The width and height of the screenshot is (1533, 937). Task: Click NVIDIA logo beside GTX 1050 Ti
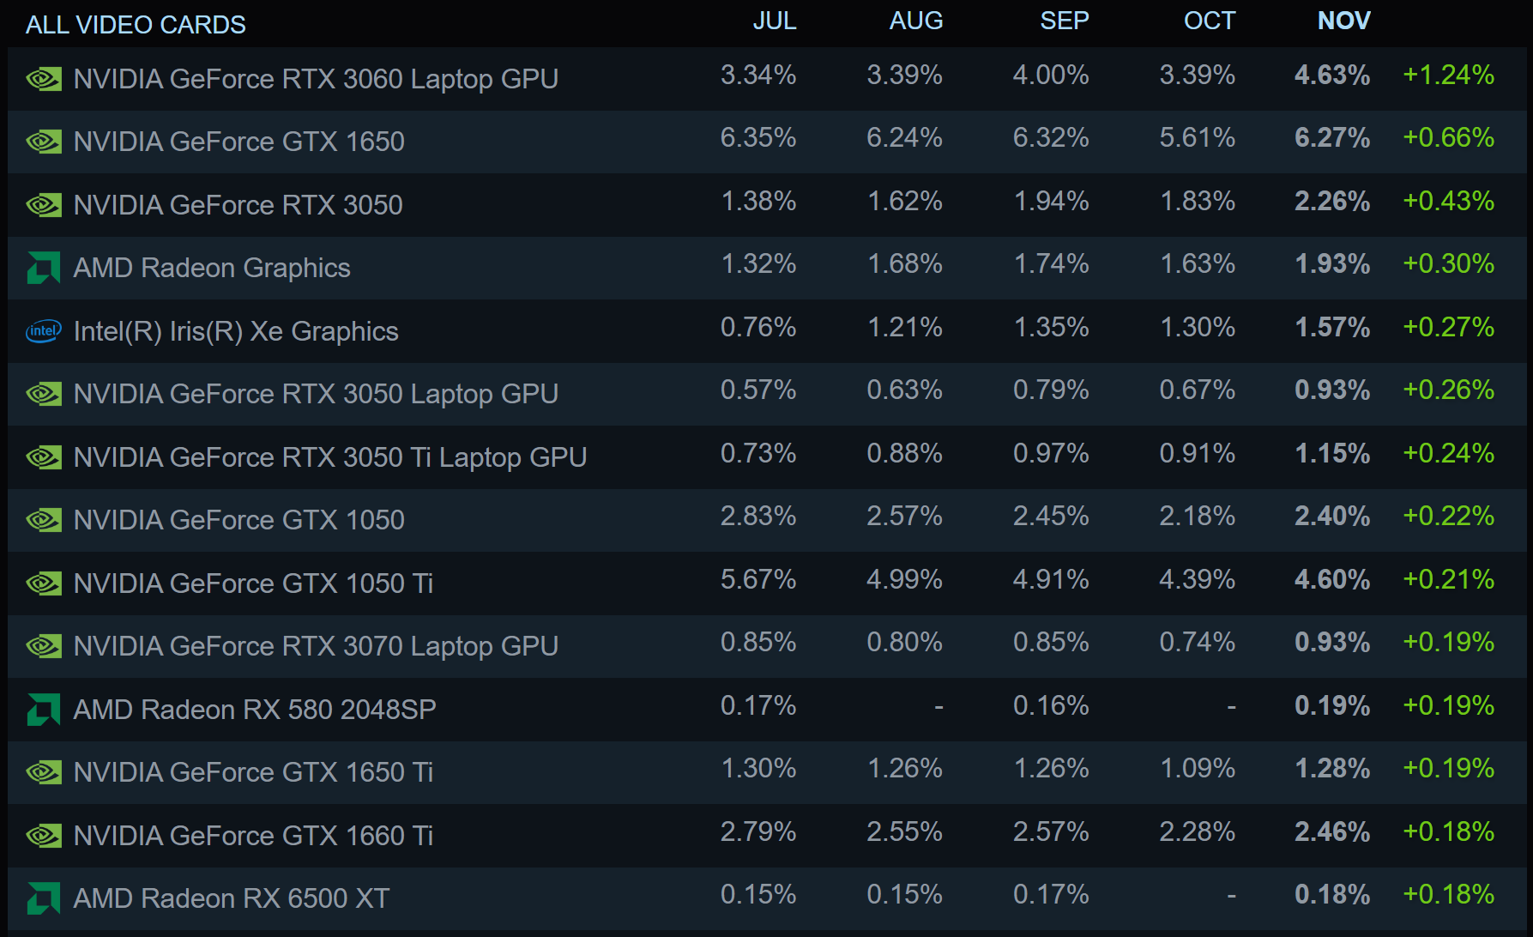(x=44, y=583)
